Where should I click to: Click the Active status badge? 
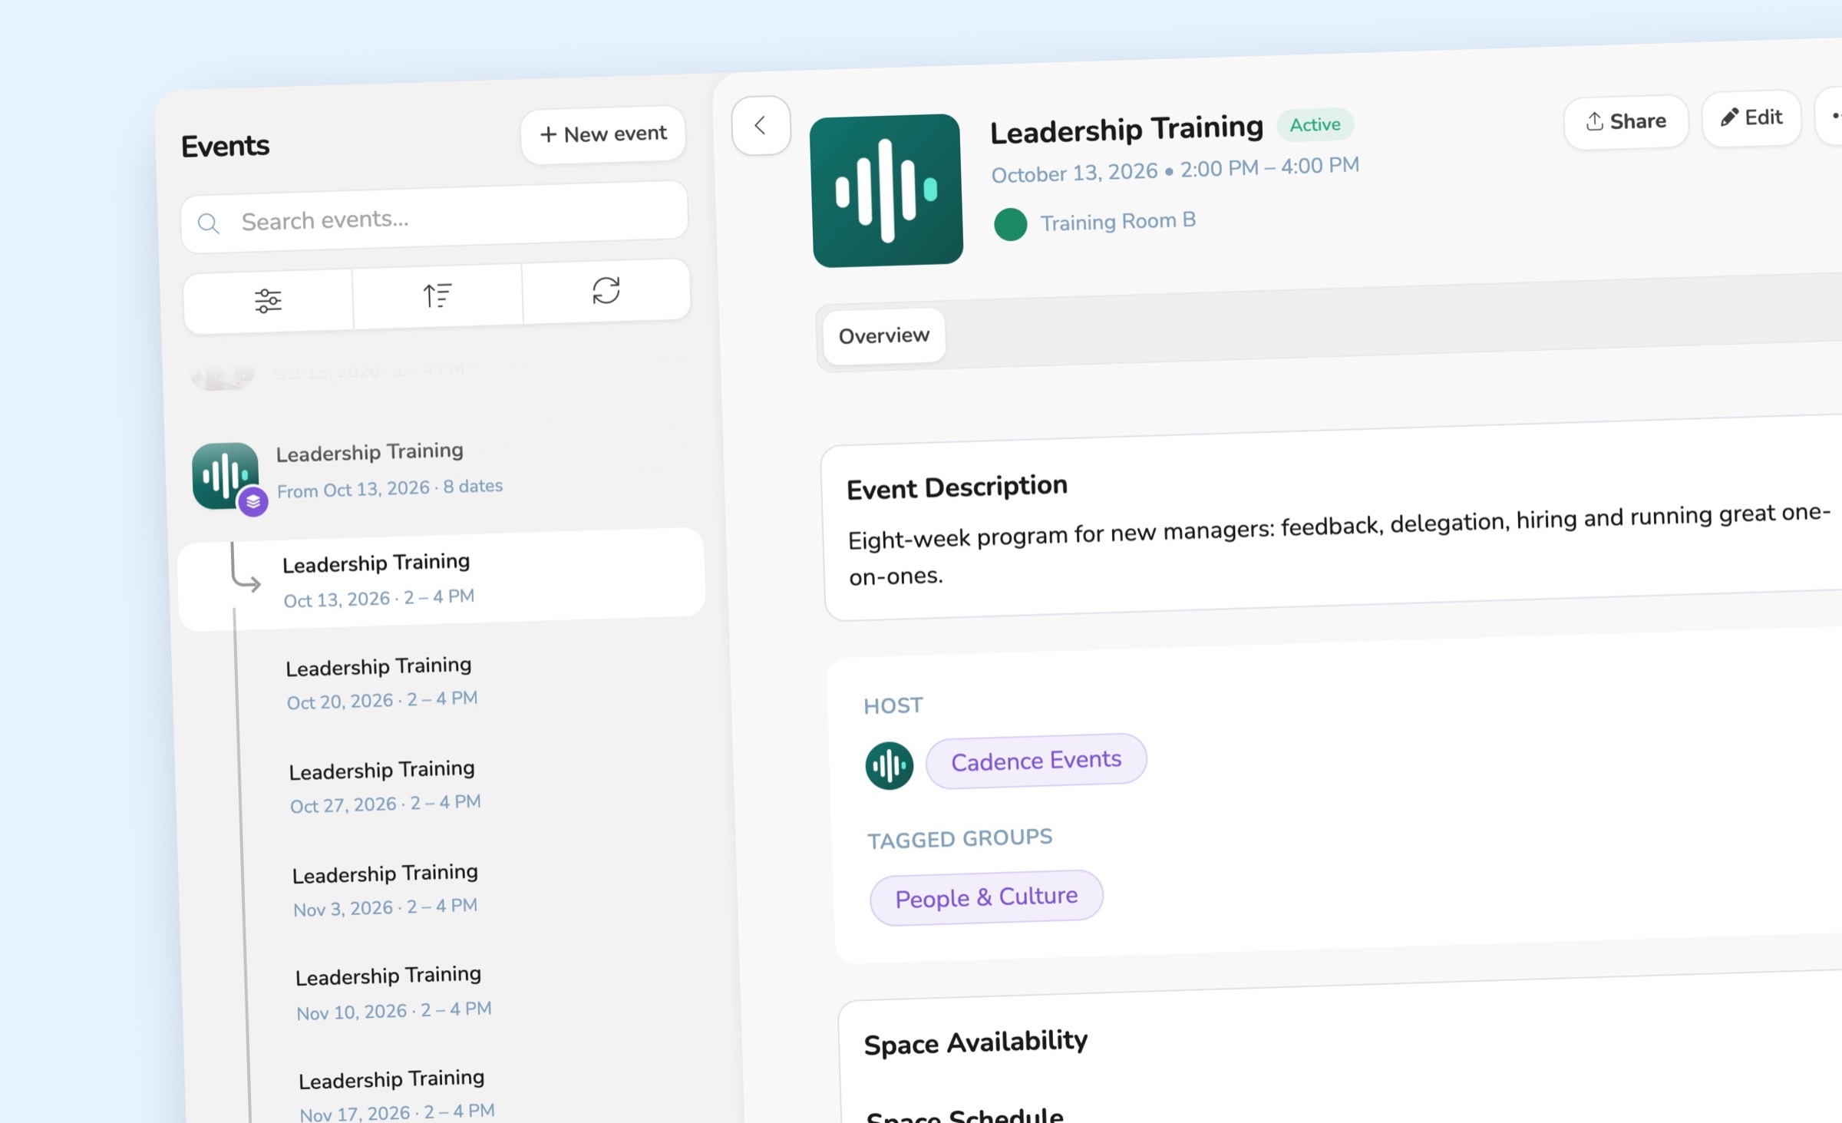(x=1315, y=124)
